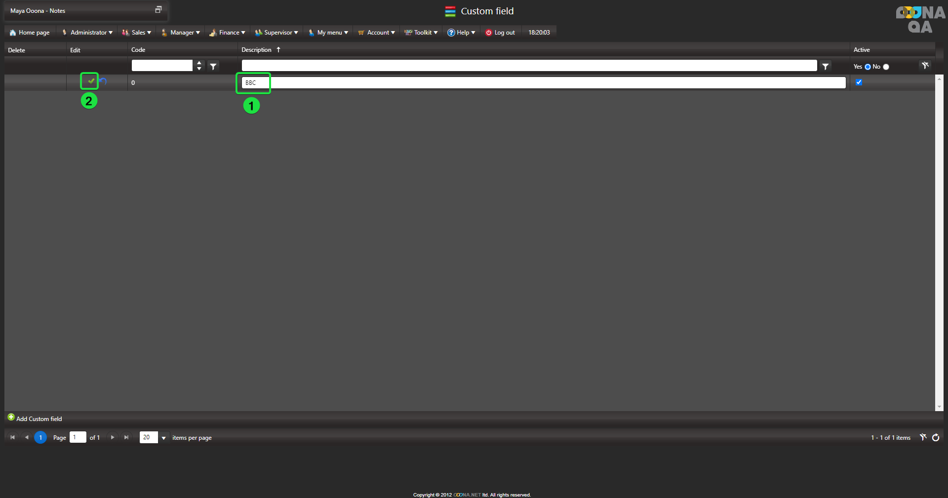Viewport: 948px width, 498px height.
Task: Click the restore window icon beside Notes
Action: click(158, 10)
